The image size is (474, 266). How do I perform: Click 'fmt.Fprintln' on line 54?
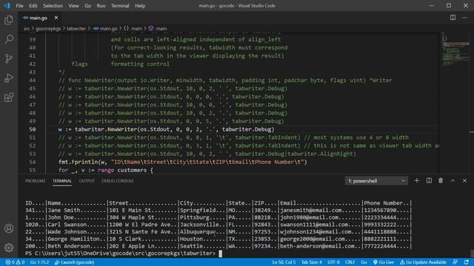(x=78, y=162)
